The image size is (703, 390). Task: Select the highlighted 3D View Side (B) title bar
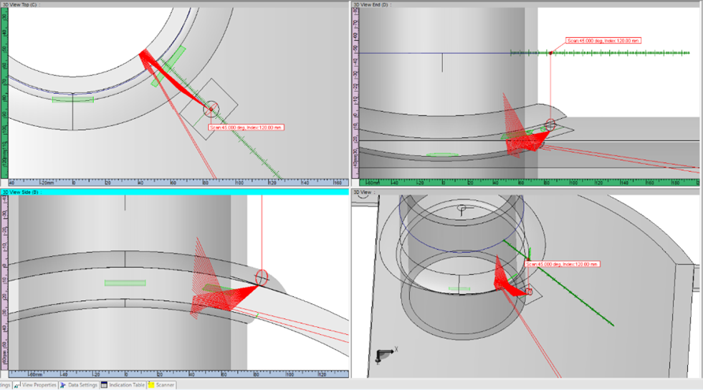click(x=172, y=192)
